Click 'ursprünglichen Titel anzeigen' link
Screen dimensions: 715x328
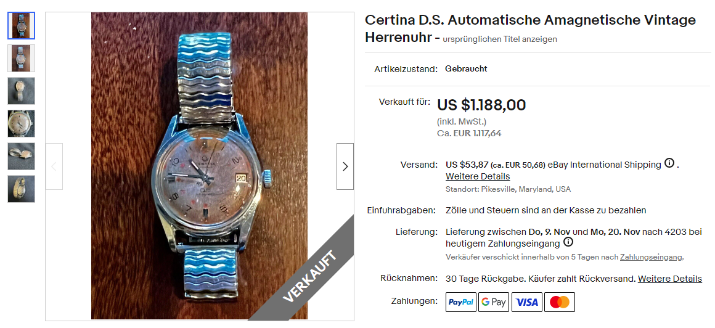coord(500,39)
